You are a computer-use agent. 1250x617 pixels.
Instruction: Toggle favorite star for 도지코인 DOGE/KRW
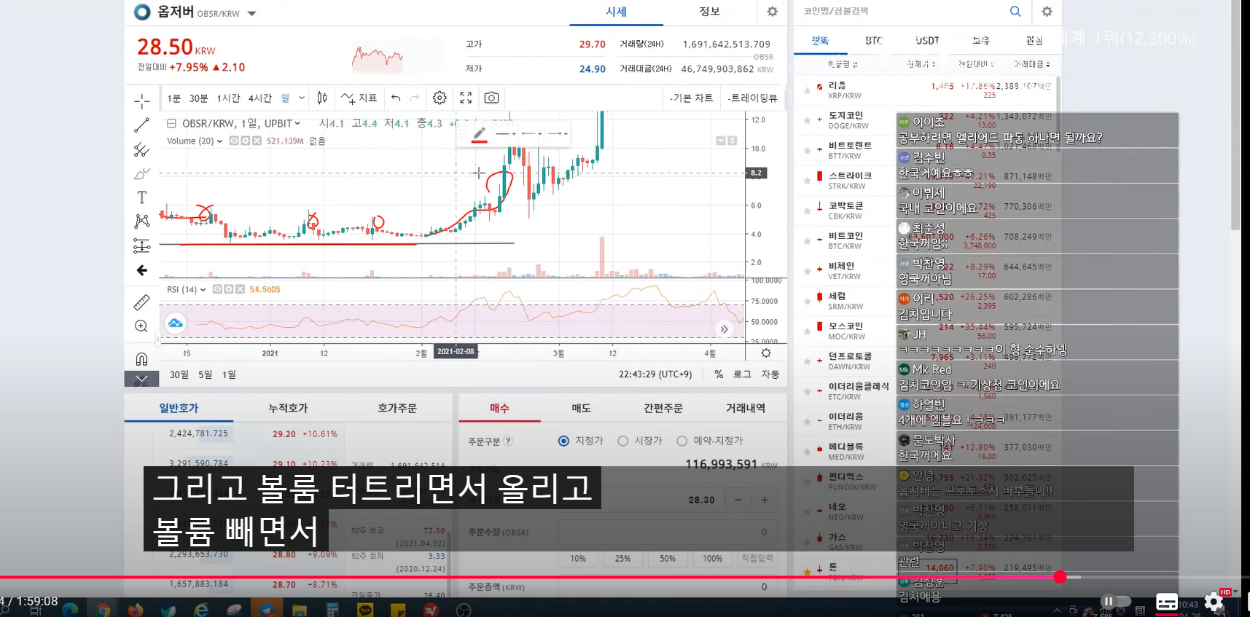coord(807,120)
